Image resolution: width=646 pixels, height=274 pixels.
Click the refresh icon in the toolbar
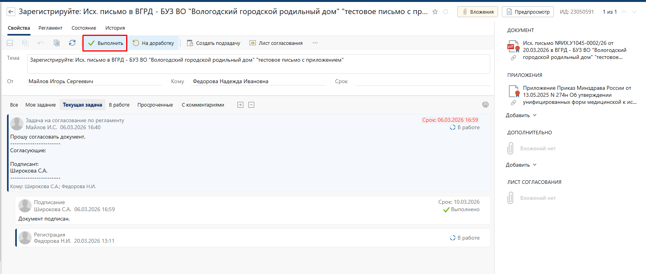[x=72, y=43]
